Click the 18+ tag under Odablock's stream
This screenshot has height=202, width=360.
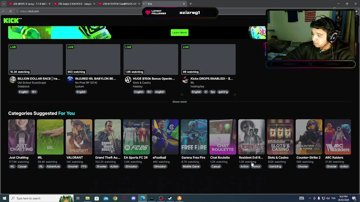(x=34, y=92)
